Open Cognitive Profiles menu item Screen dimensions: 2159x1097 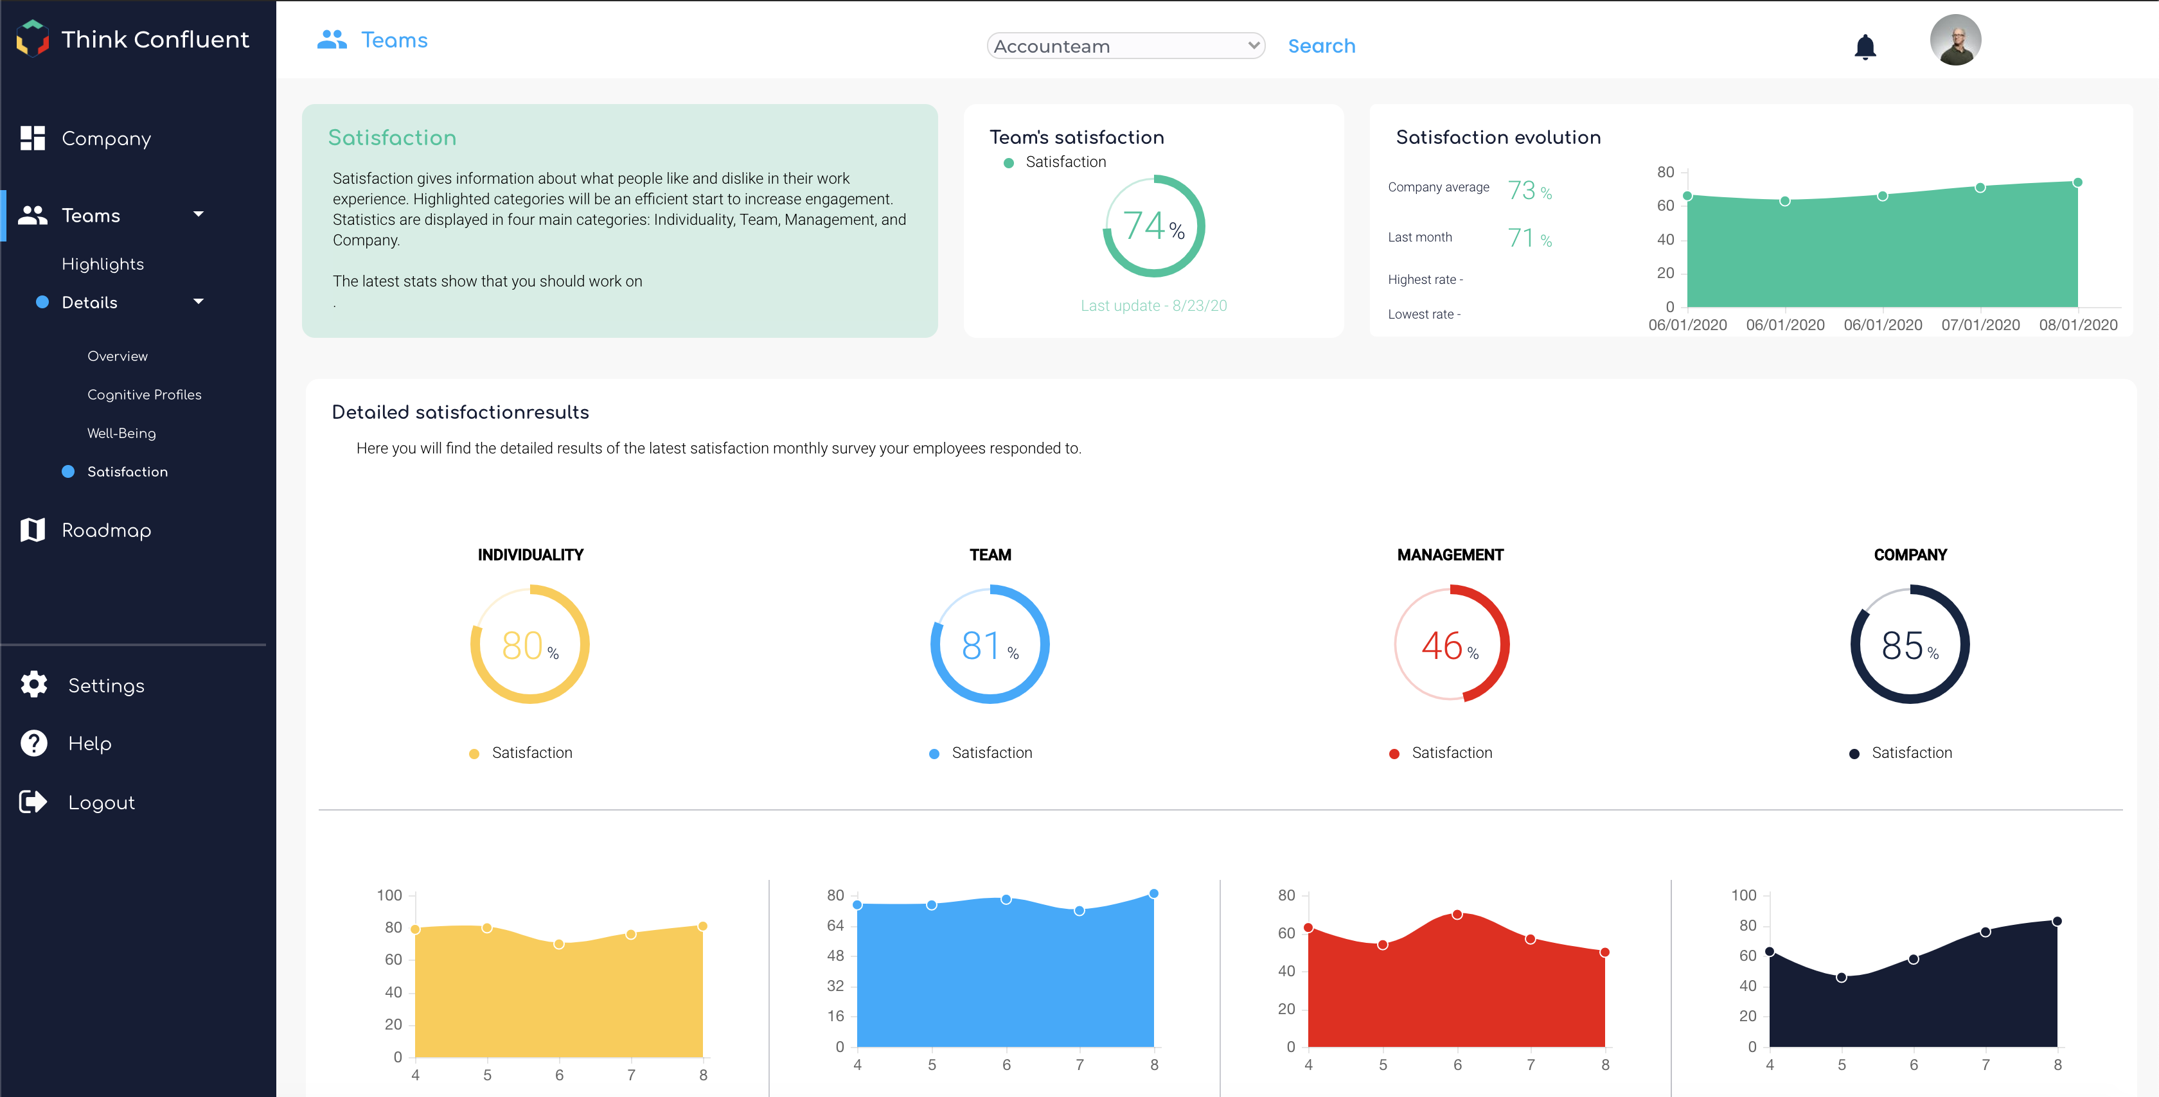click(x=144, y=395)
